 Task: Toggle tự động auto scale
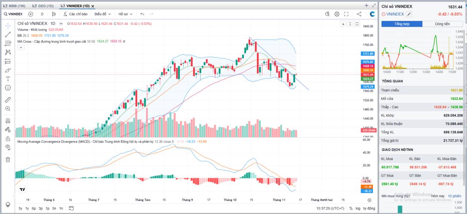click(x=369, y=208)
